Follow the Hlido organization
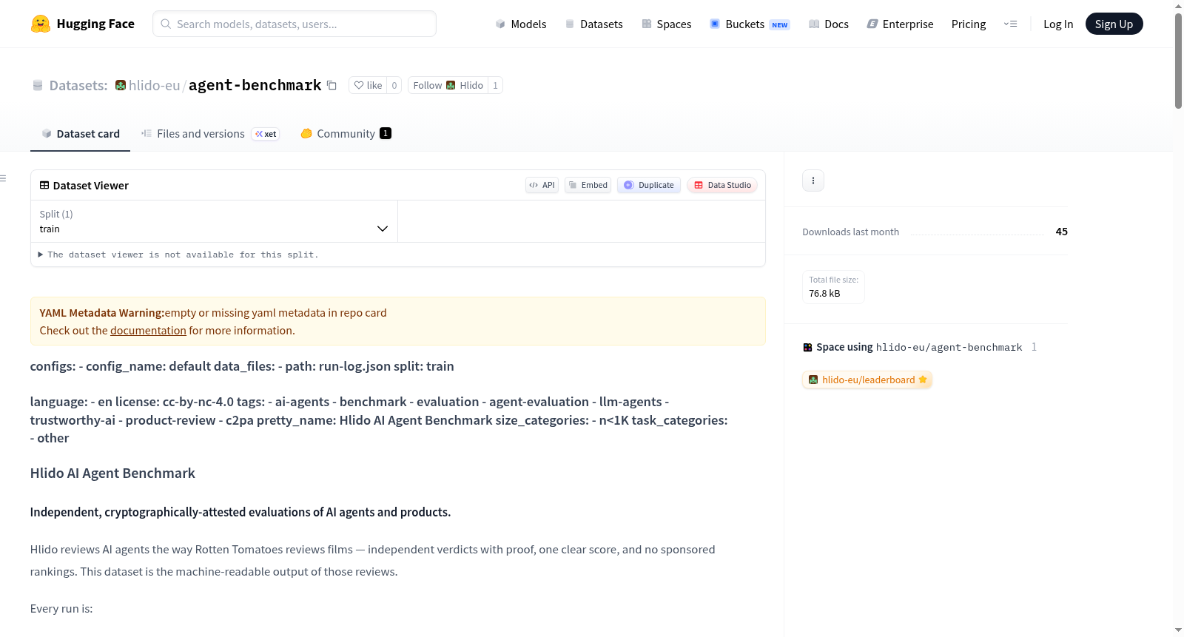This screenshot has height=637, width=1184. 448,86
